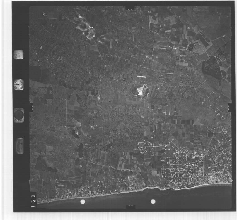
Task: Click the analog clock dial in margin
Action: coord(19,84)
